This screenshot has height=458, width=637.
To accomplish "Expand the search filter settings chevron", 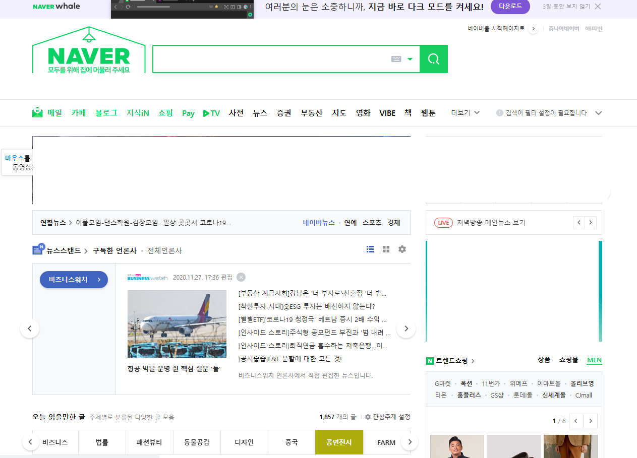I will 599,113.
